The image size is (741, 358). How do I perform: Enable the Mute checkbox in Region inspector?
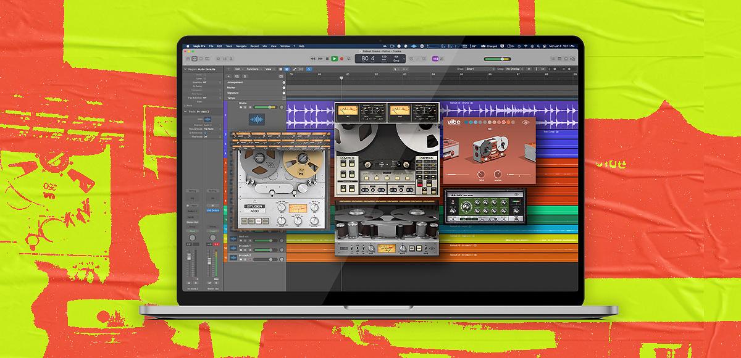(204, 75)
